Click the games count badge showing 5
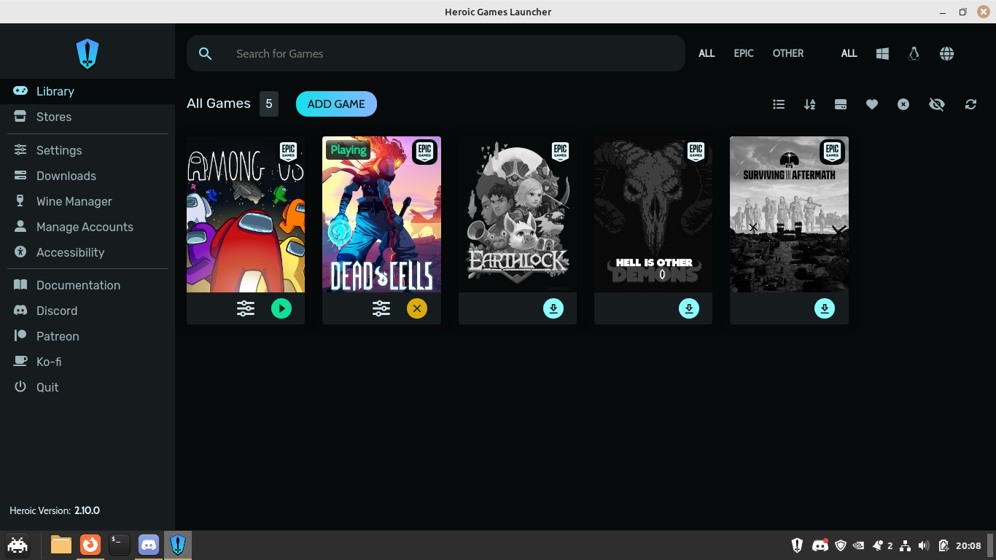 coord(269,104)
